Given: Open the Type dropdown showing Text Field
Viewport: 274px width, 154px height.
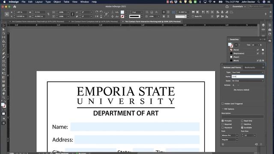Looking at the screenshot, I should pyautogui.click(x=247, y=72).
